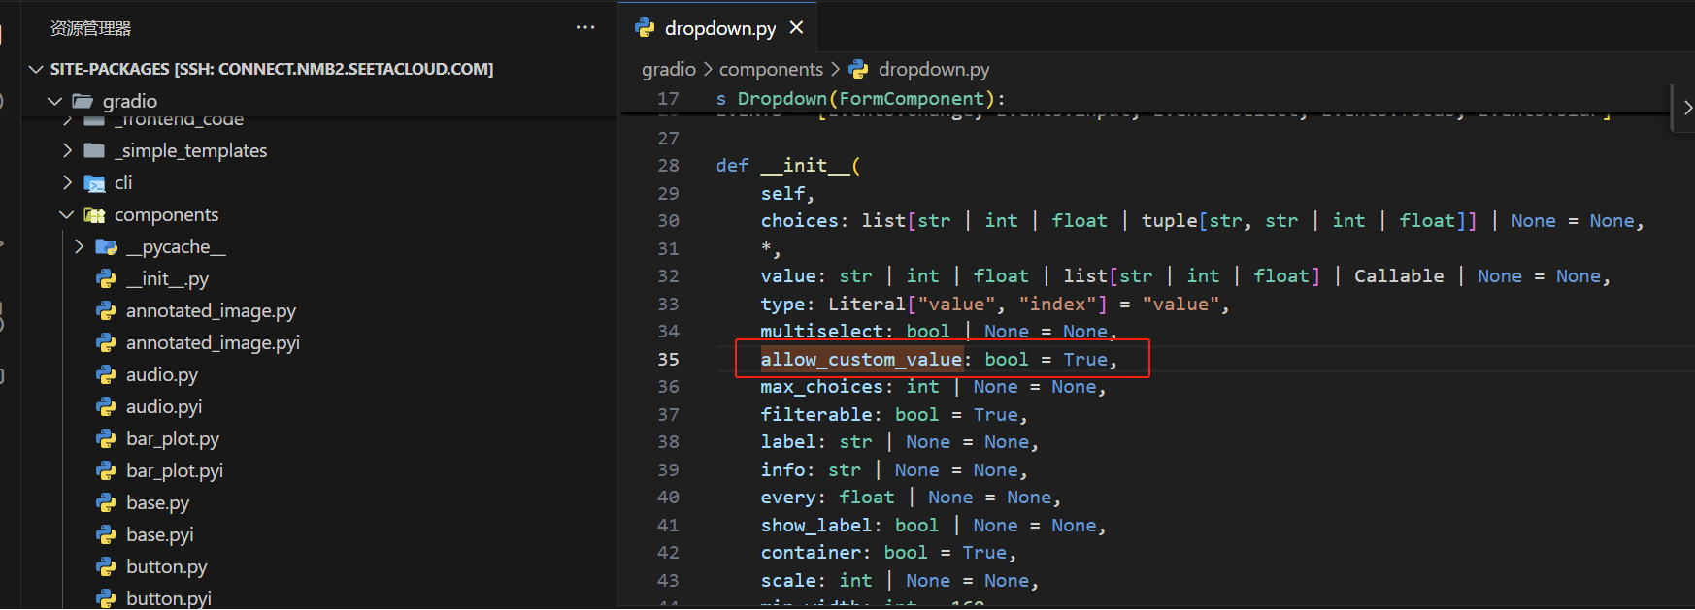
Task: Click Python icon beside annotated_image.pyi
Action: pyautogui.click(x=106, y=342)
